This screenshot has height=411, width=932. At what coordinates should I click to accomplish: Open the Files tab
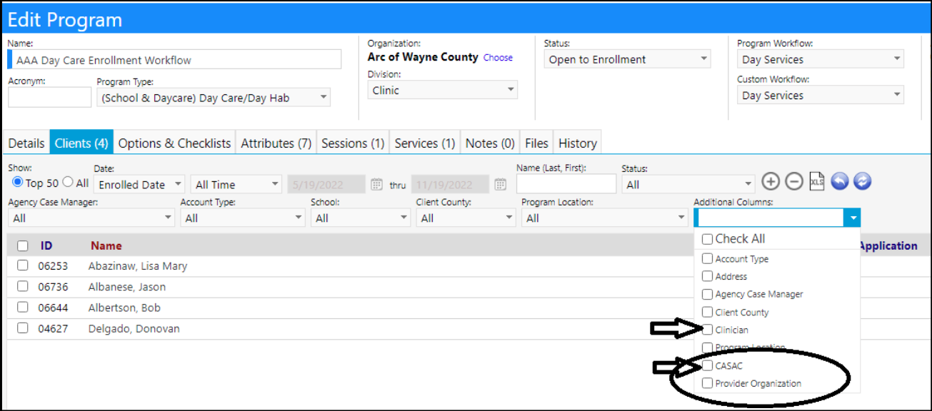point(536,143)
